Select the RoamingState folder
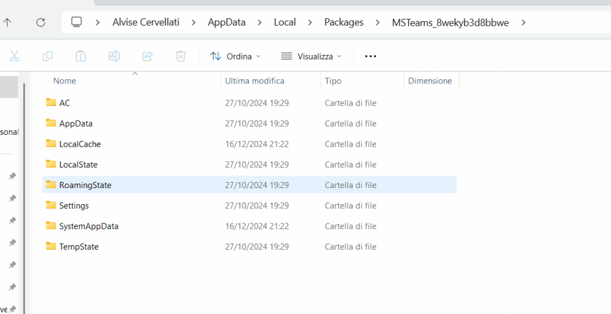Screen dimensions: 611x314 [85, 185]
